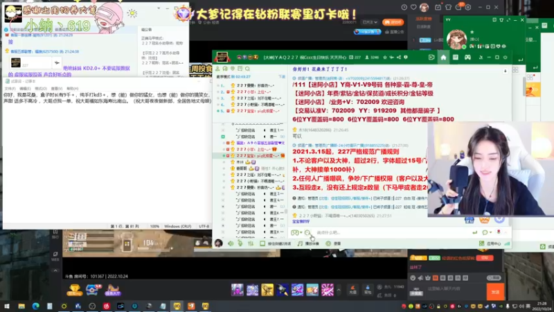
Task: Click the round avatar in the YY profile window
Action: click(456, 39)
